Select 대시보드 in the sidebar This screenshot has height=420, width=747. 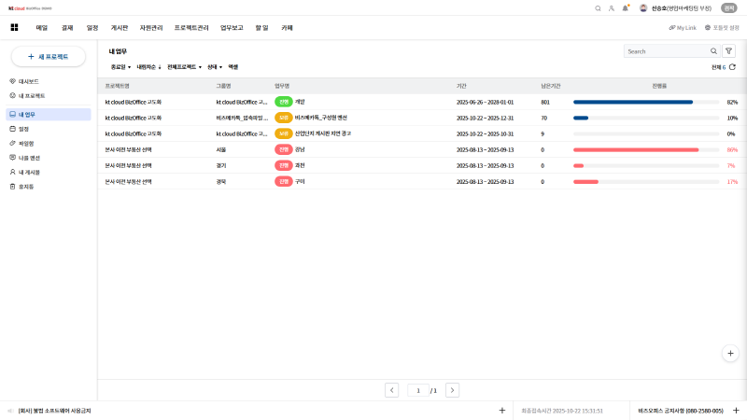click(28, 82)
